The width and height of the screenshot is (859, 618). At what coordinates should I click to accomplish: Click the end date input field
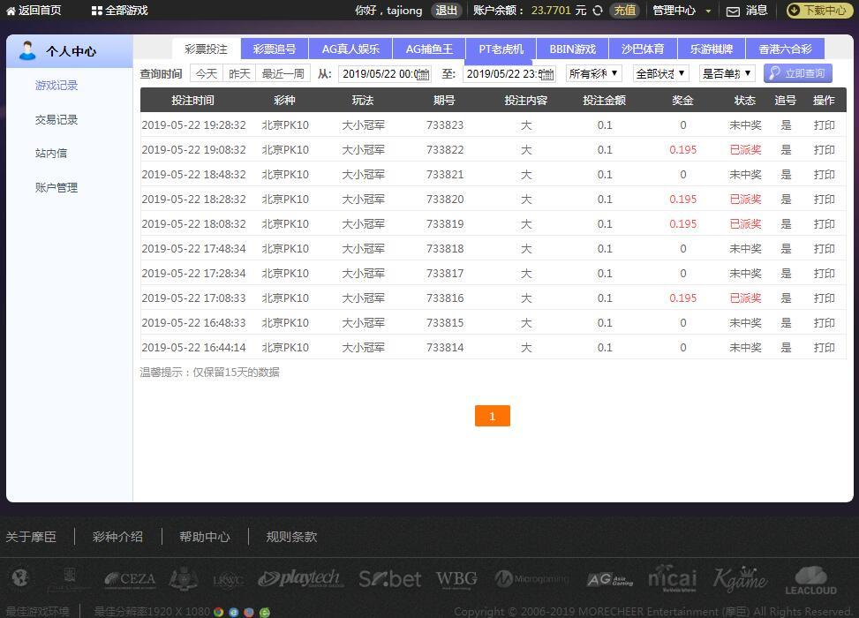[x=509, y=73]
